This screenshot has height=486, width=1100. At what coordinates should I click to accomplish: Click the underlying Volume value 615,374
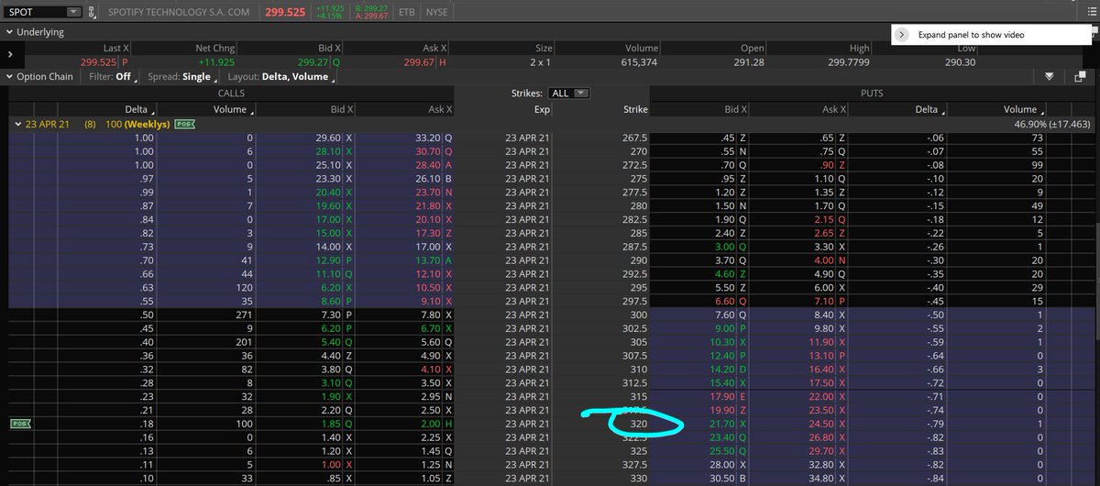click(x=639, y=61)
